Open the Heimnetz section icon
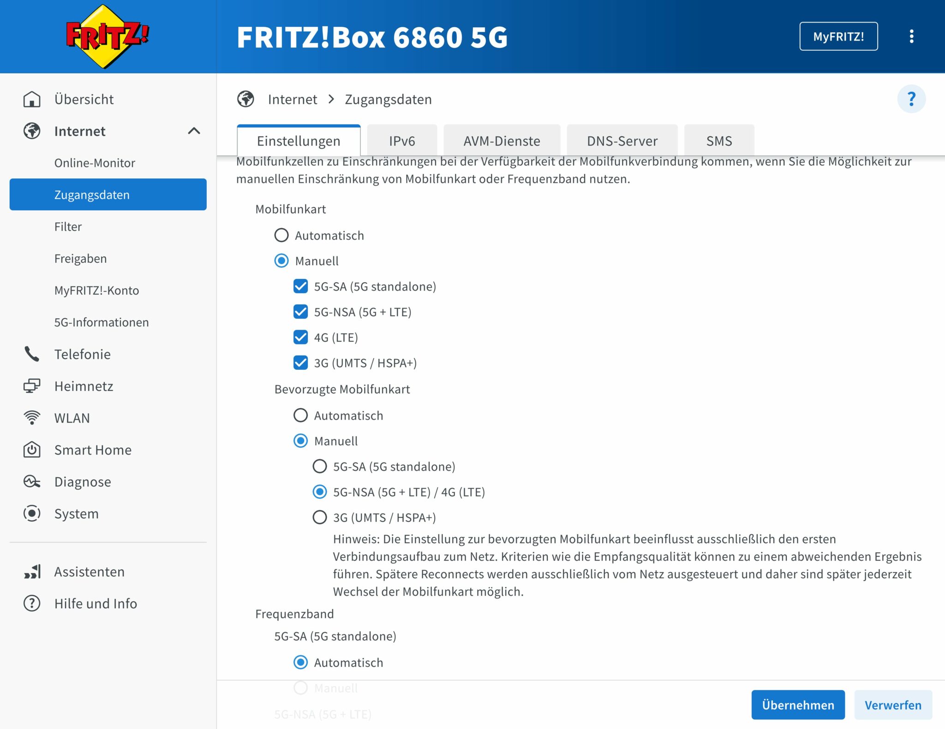Screen dimensions: 945x729 pos(31,385)
